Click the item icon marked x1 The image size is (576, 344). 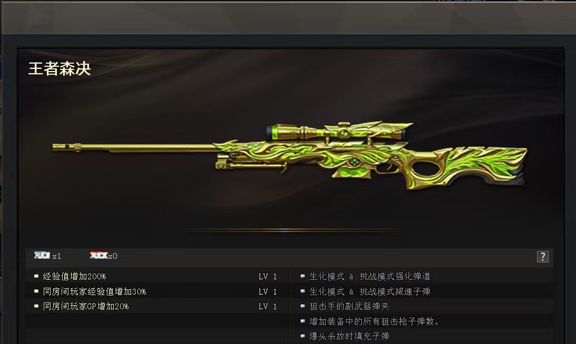[x=42, y=255]
